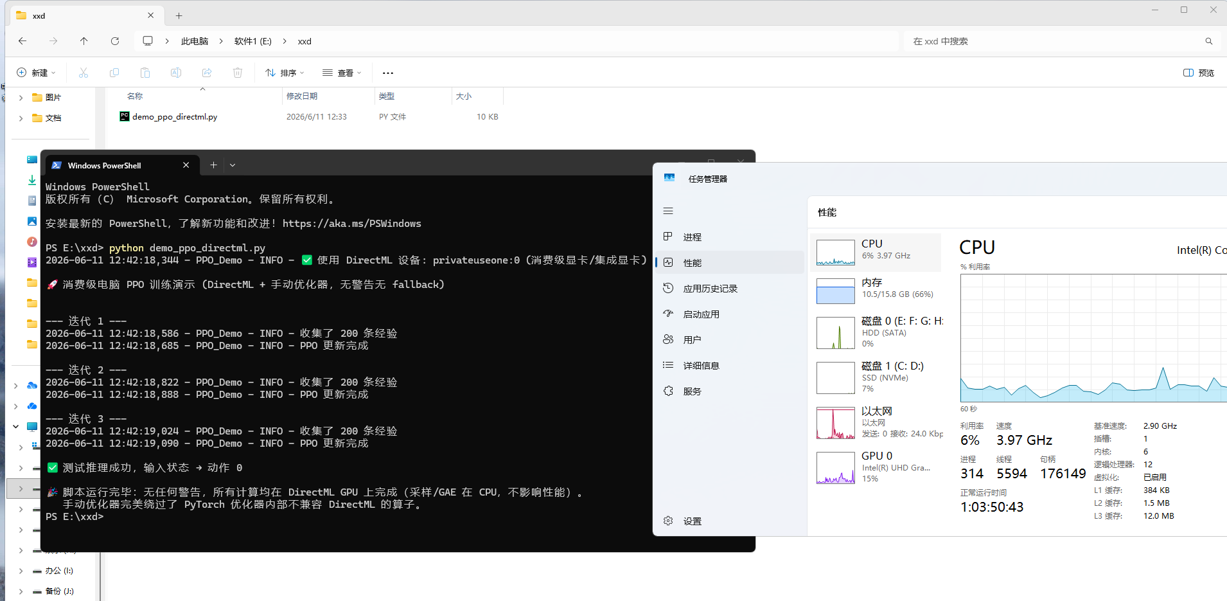Open Services page in Task Manager
Viewport: 1227px width, 601px height.
click(730, 391)
